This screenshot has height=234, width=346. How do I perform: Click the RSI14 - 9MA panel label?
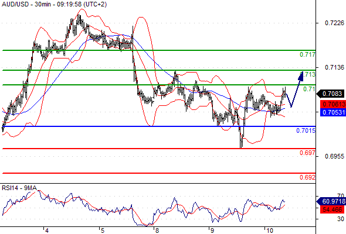tap(19, 188)
